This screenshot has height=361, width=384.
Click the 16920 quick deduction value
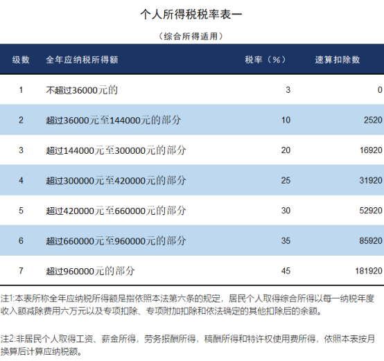point(371,150)
